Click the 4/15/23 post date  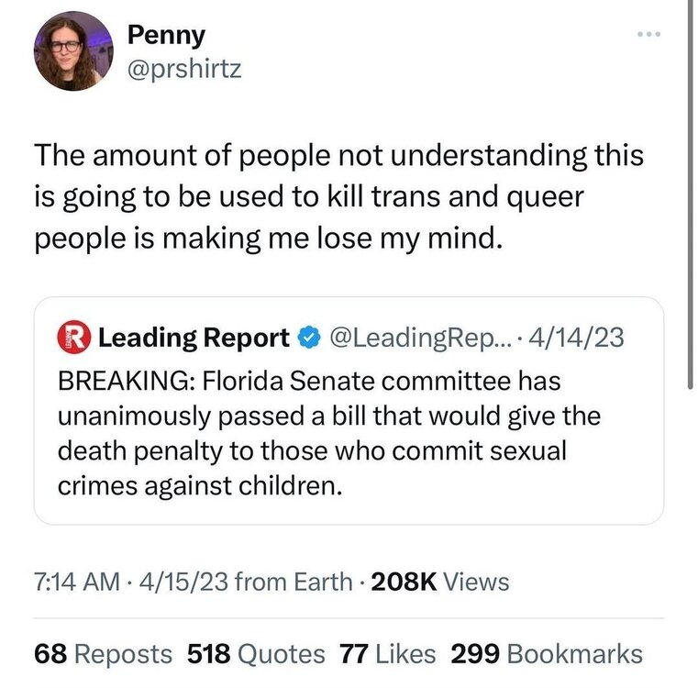182,581
